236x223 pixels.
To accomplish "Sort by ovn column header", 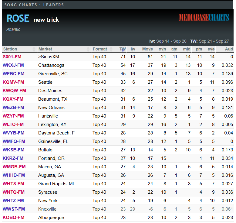I will [160, 49].
